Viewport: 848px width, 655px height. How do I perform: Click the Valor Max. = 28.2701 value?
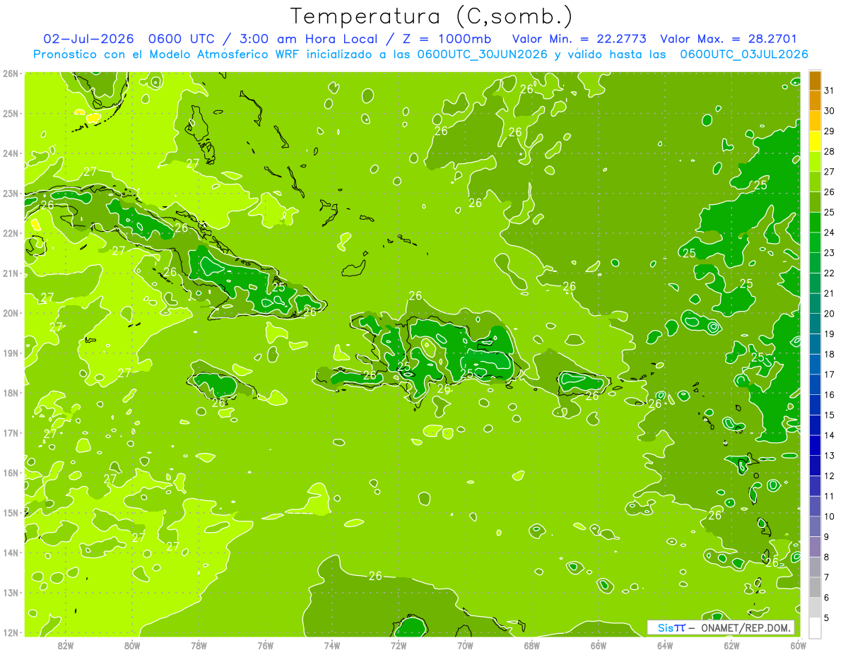pos(729,39)
